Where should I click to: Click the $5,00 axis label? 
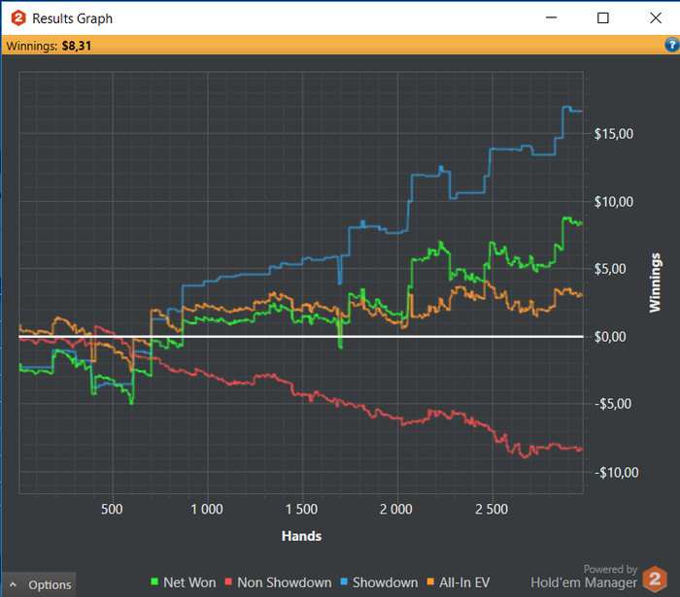610,269
